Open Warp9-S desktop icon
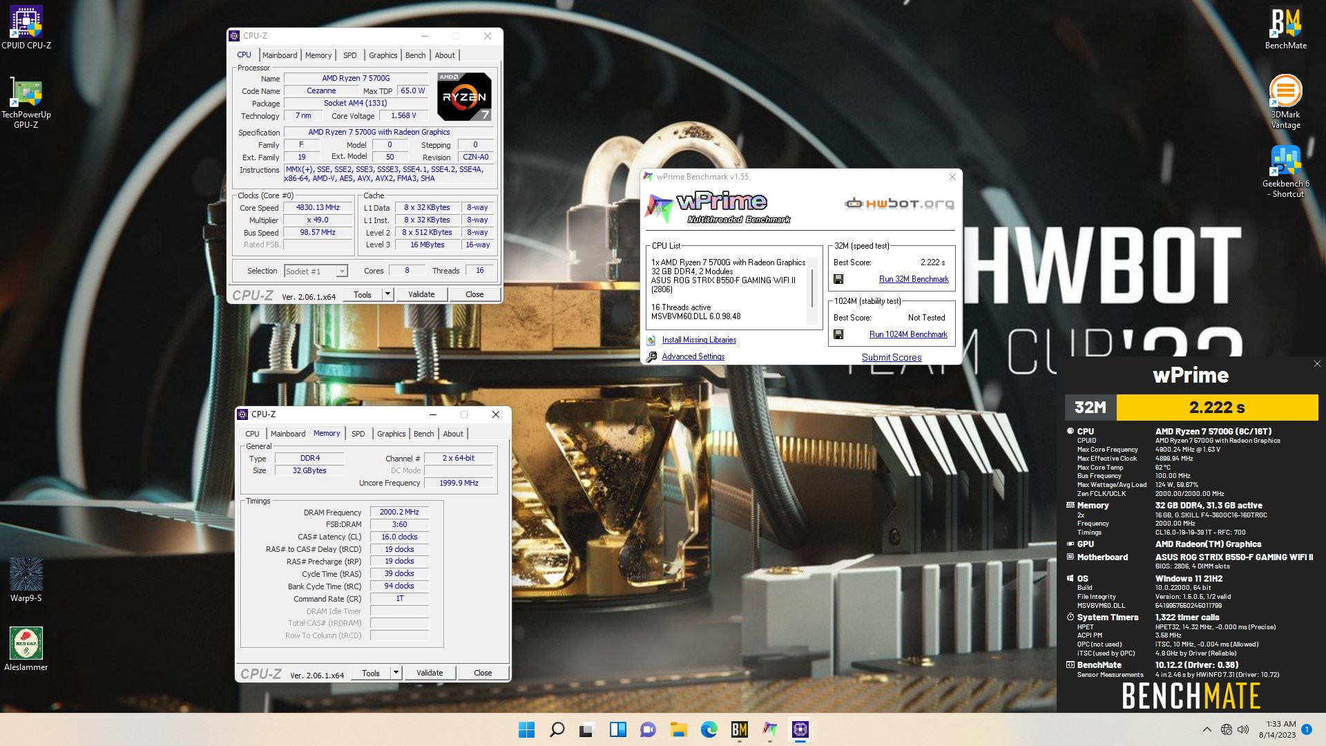The height and width of the screenshot is (746, 1326). tap(26, 580)
